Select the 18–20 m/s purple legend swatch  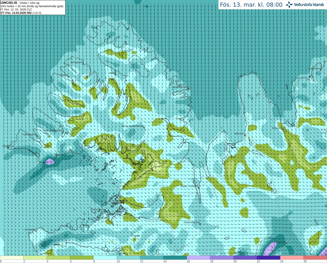pos(222,258)
